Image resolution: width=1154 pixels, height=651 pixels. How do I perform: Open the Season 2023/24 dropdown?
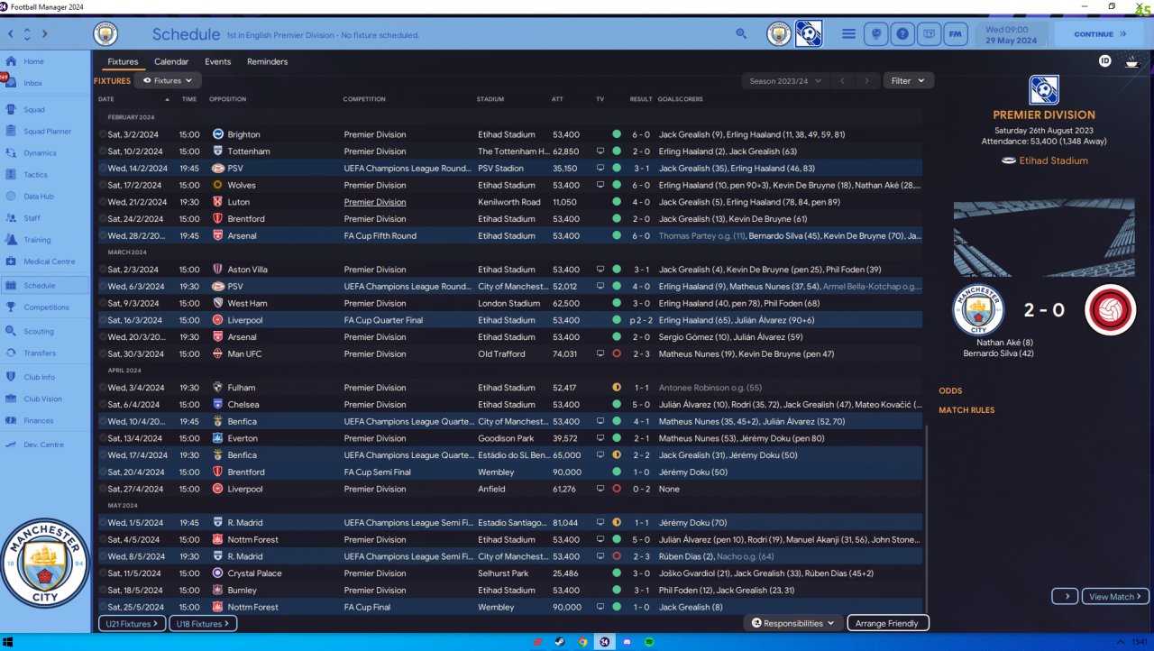coord(785,81)
